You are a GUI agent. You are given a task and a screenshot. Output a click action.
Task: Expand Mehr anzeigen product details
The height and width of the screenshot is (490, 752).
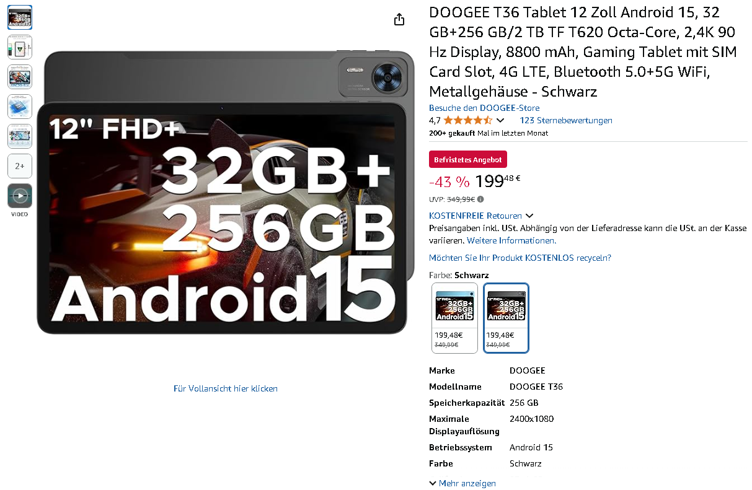tap(462, 483)
